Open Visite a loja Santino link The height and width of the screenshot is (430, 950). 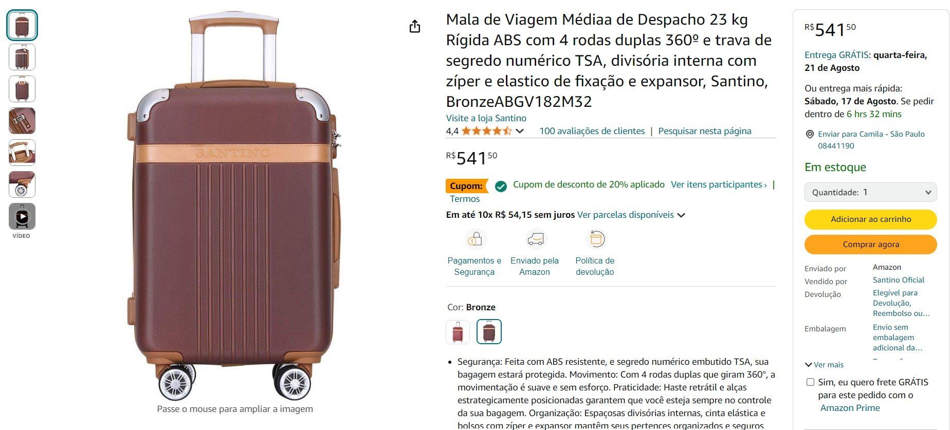click(486, 118)
